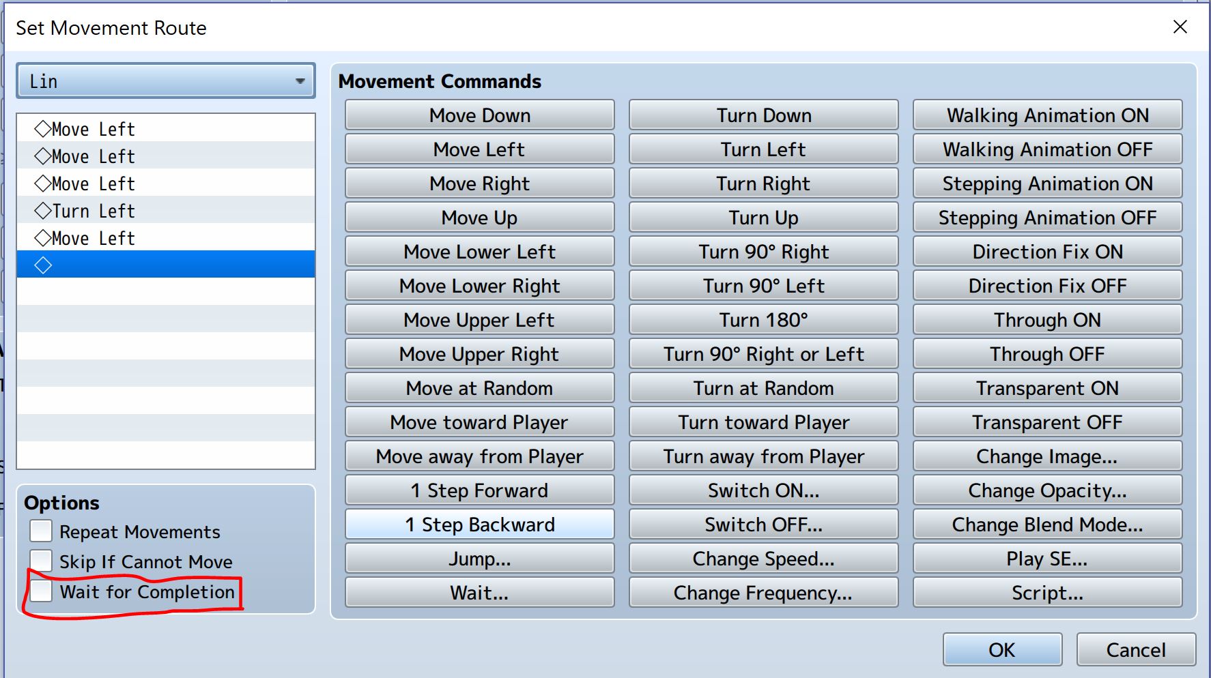Cancel the movement route dialog

1135,649
